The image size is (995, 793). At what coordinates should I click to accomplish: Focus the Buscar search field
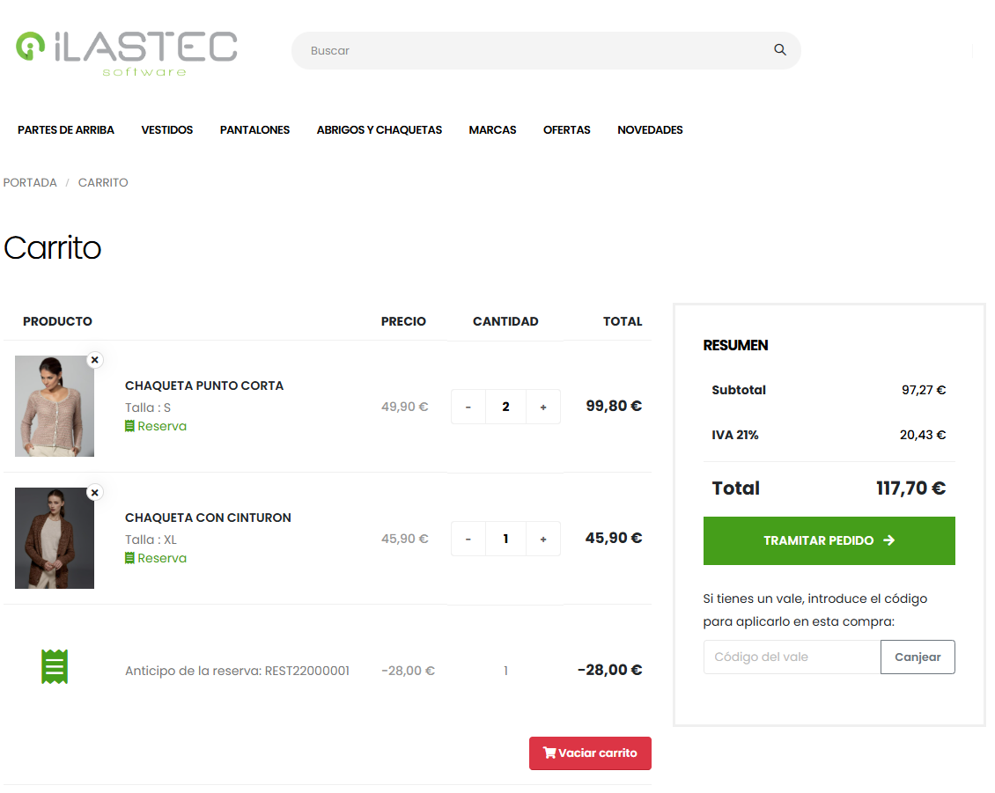coord(528,51)
